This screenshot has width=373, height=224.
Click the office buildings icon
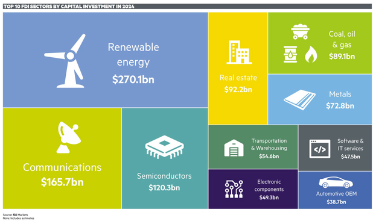point(239,52)
